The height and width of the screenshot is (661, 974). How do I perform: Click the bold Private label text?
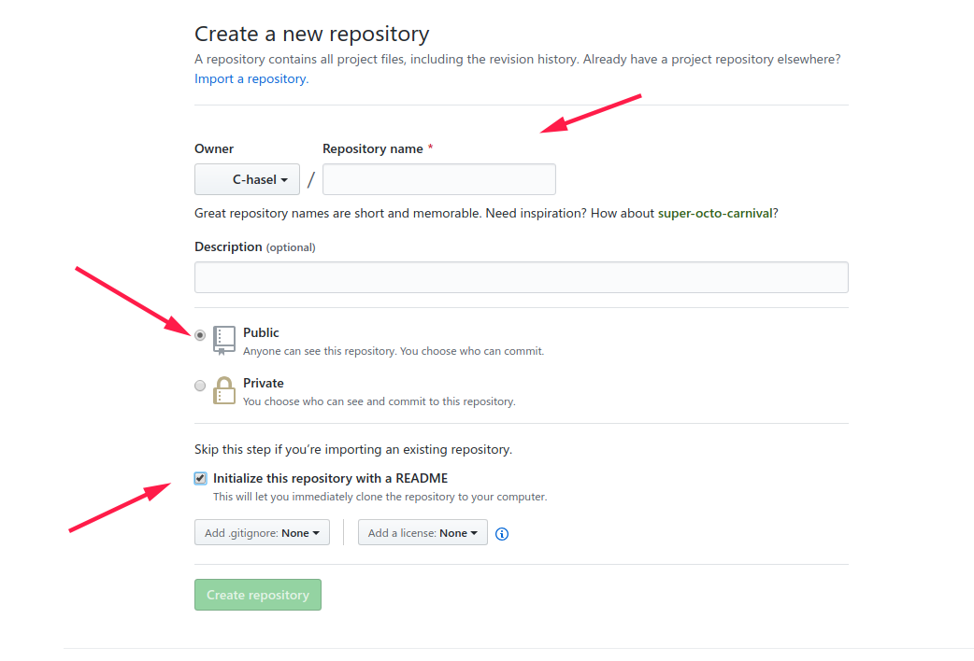(x=263, y=383)
